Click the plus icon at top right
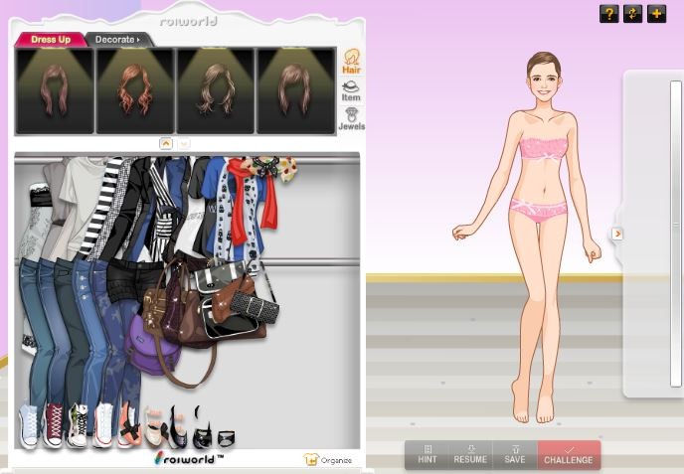 click(656, 13)
